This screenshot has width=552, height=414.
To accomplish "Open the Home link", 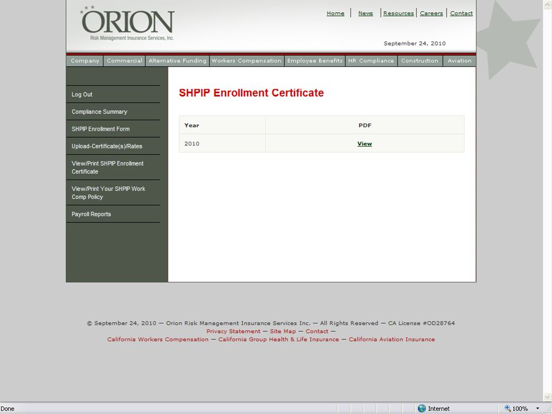I will pyautogui.click(x=335, y=13).
